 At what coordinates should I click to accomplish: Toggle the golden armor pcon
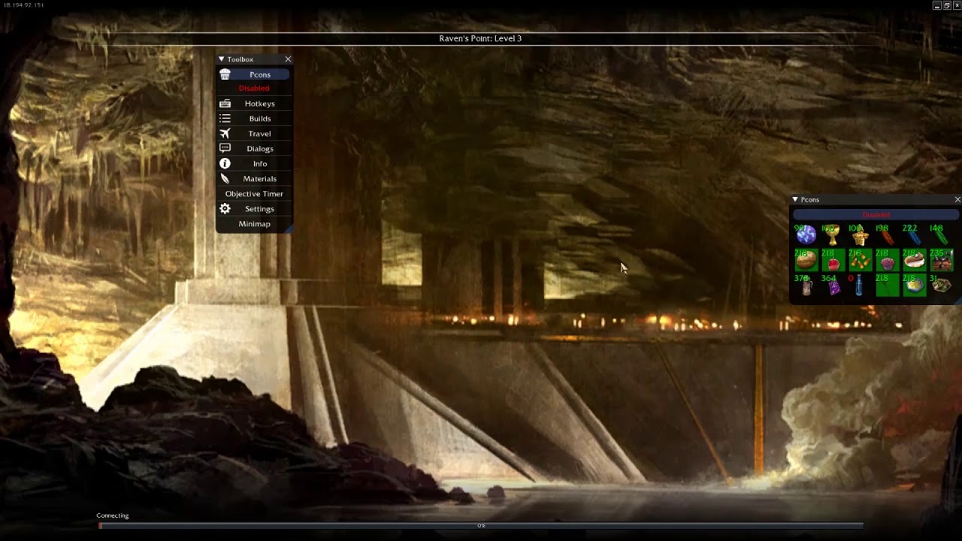860,235
